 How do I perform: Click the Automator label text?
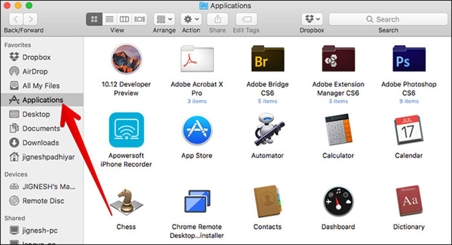267,155
